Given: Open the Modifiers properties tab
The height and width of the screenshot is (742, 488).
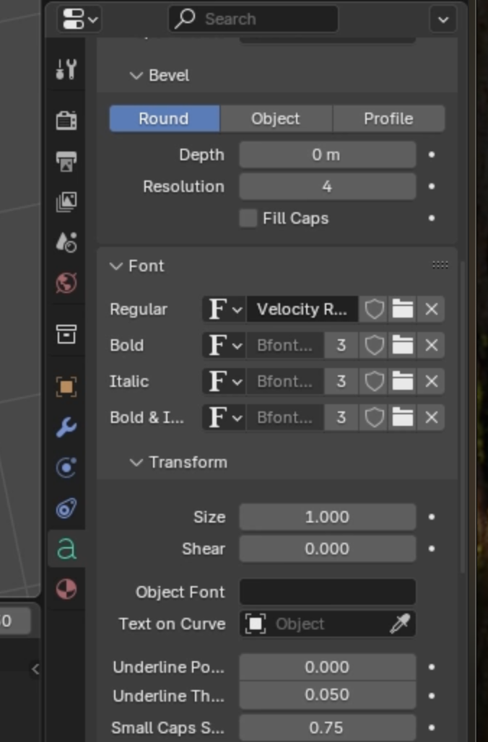Looking at the screenshot, I should [x=66, y=427].
